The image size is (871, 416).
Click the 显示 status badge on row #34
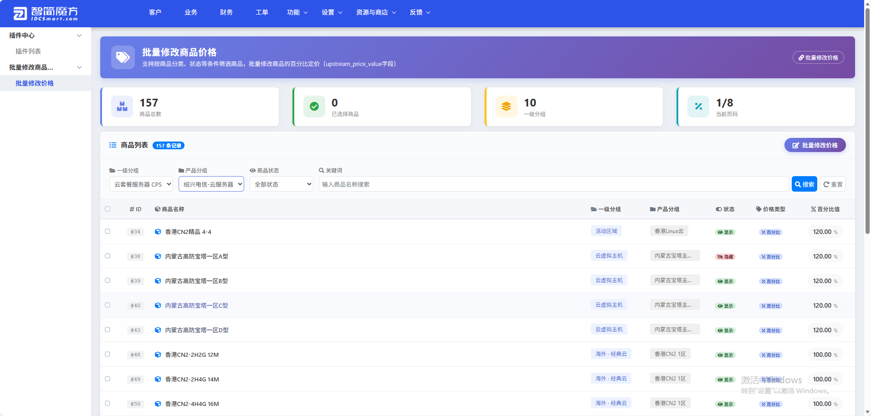[725, 232]
